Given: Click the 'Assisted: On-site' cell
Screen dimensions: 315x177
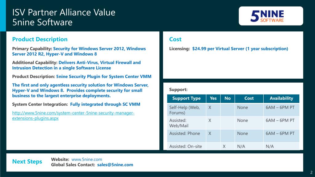Looking at the screenshot, I should pyautogui.click(x=186, y=146).
